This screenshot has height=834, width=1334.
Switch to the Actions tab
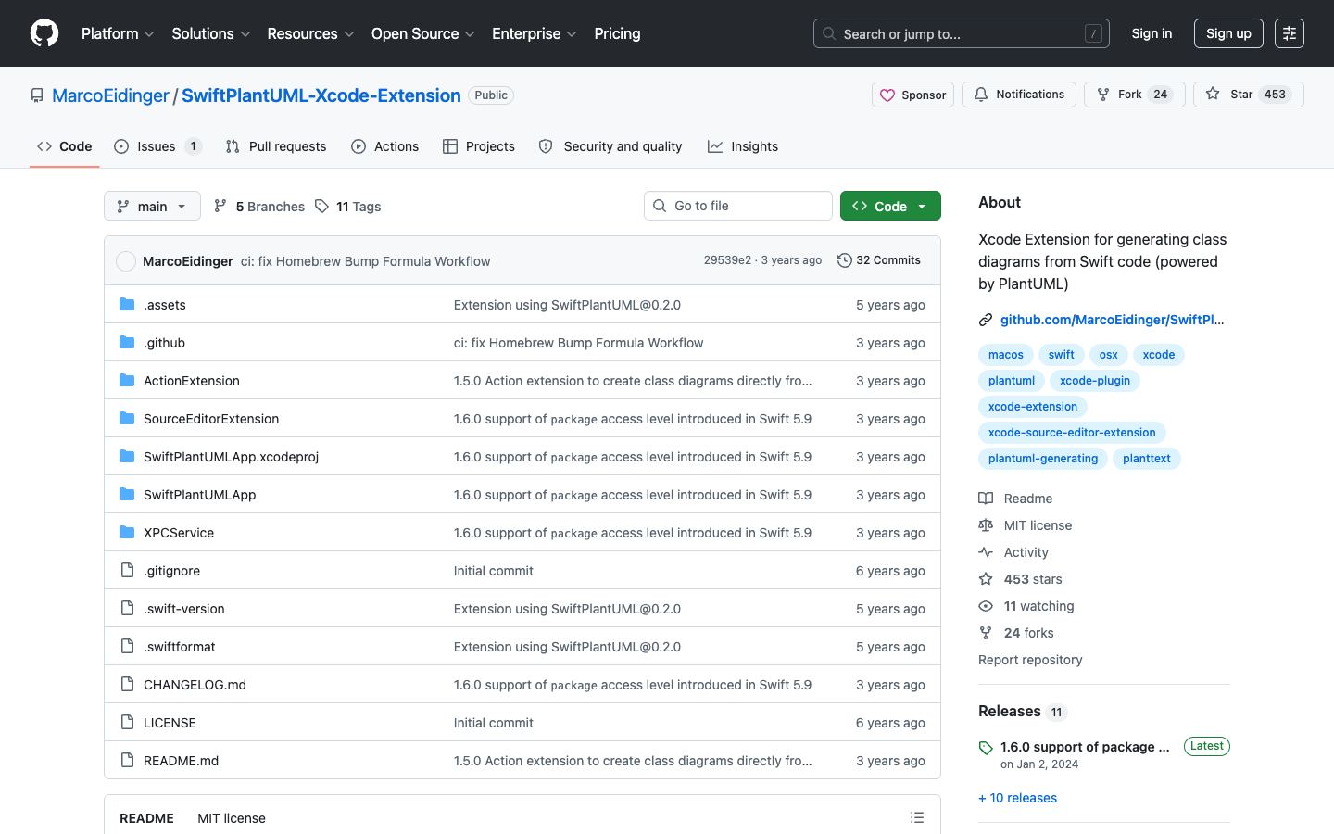[x=385, y=146]
